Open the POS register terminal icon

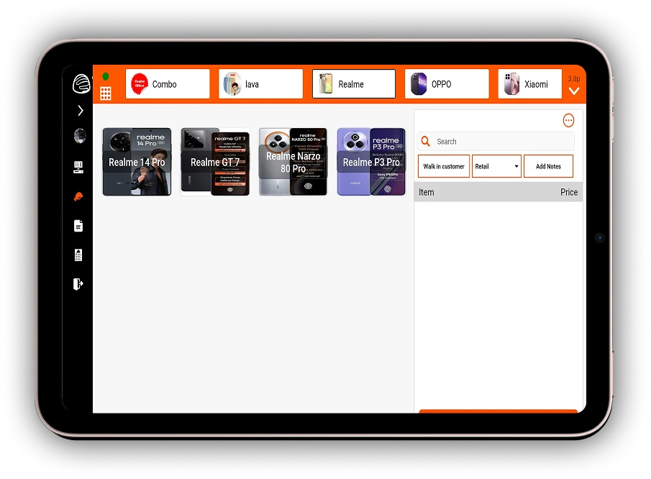pos(78,167)
